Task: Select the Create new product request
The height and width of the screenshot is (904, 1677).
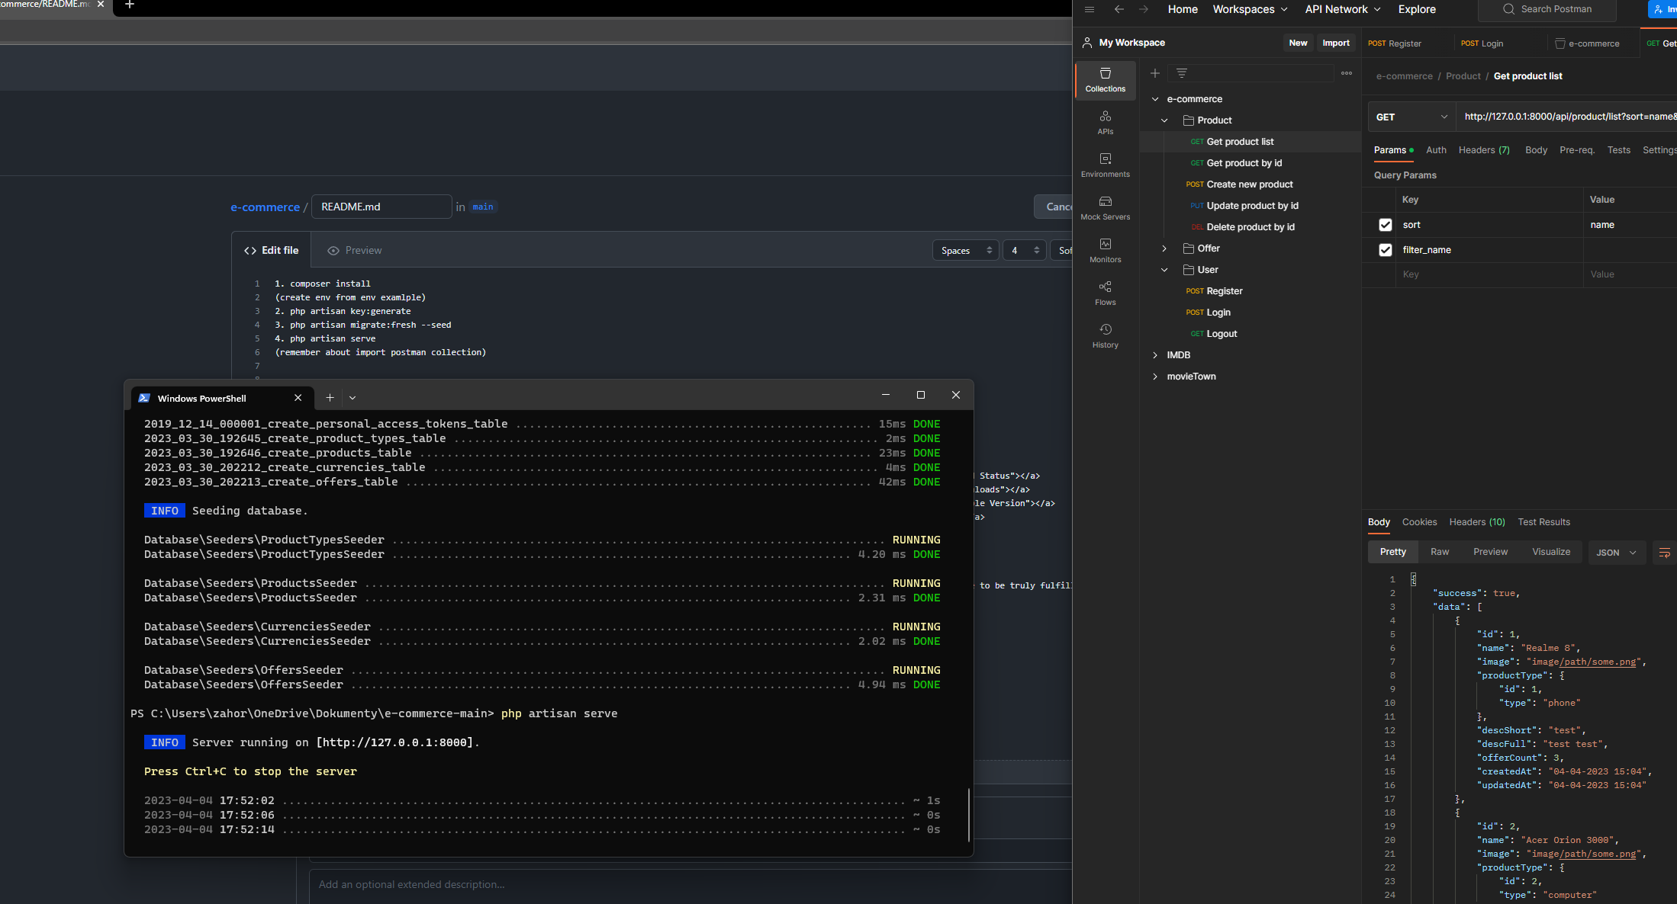Action: click(1250, 184)
